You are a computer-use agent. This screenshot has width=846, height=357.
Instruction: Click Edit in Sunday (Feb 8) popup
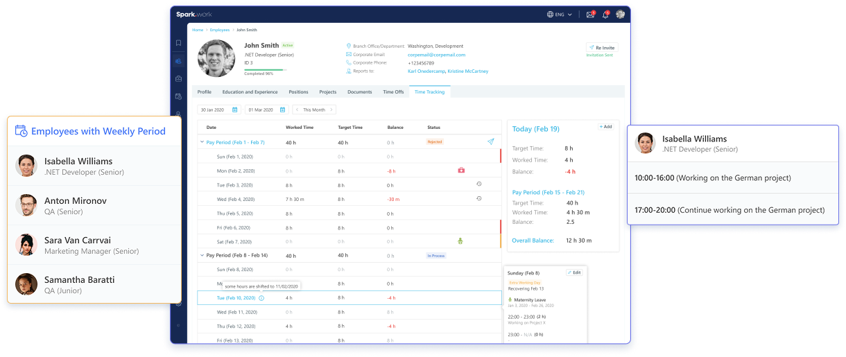coord(574,272)
